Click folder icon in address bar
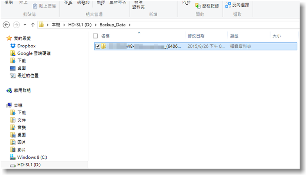 (x=41, y=25)
